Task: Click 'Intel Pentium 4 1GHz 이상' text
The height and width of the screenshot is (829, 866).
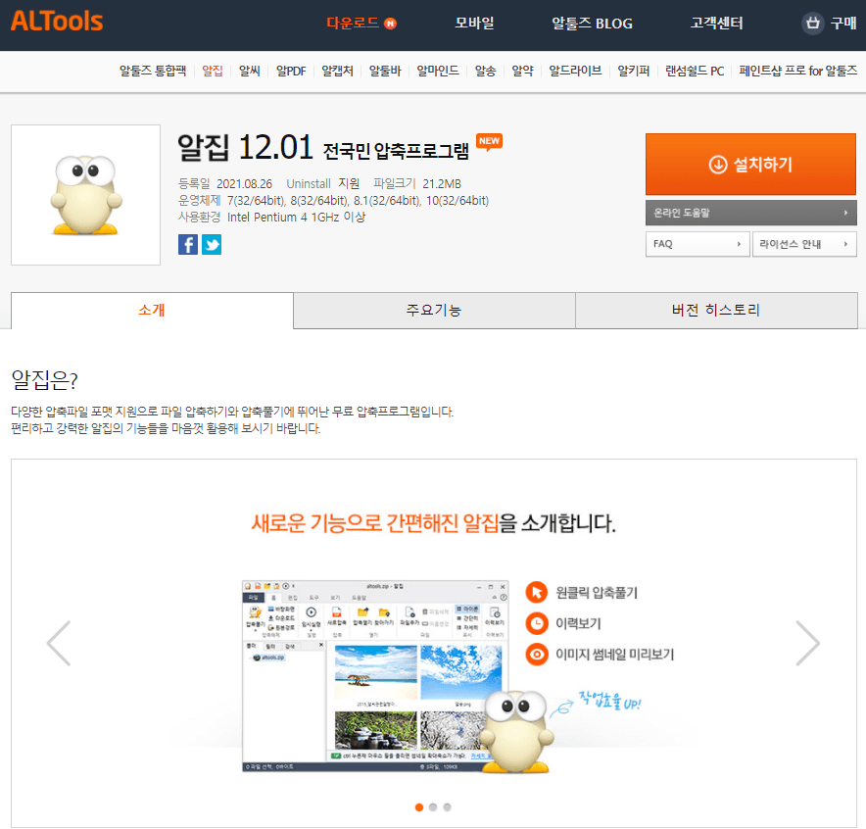Action: (x=296, y=218)
